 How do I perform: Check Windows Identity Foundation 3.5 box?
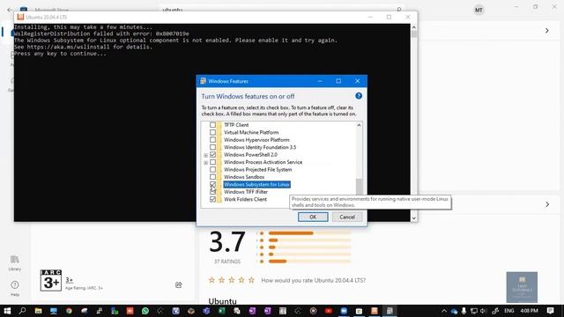tap(212, 147)
